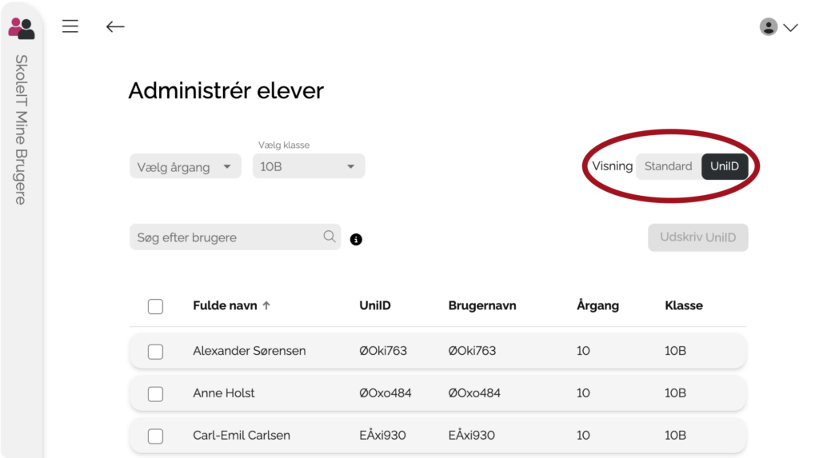Open the hamburger menu
The width and height of the screenshot is (819, 458).
pos(70,26)
